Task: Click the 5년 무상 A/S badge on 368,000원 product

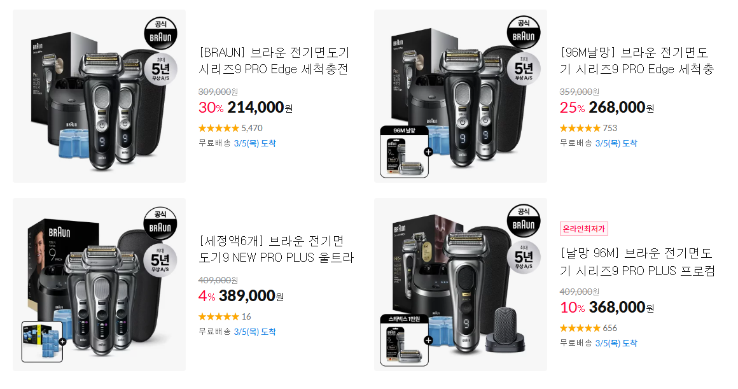Action: 524,257
